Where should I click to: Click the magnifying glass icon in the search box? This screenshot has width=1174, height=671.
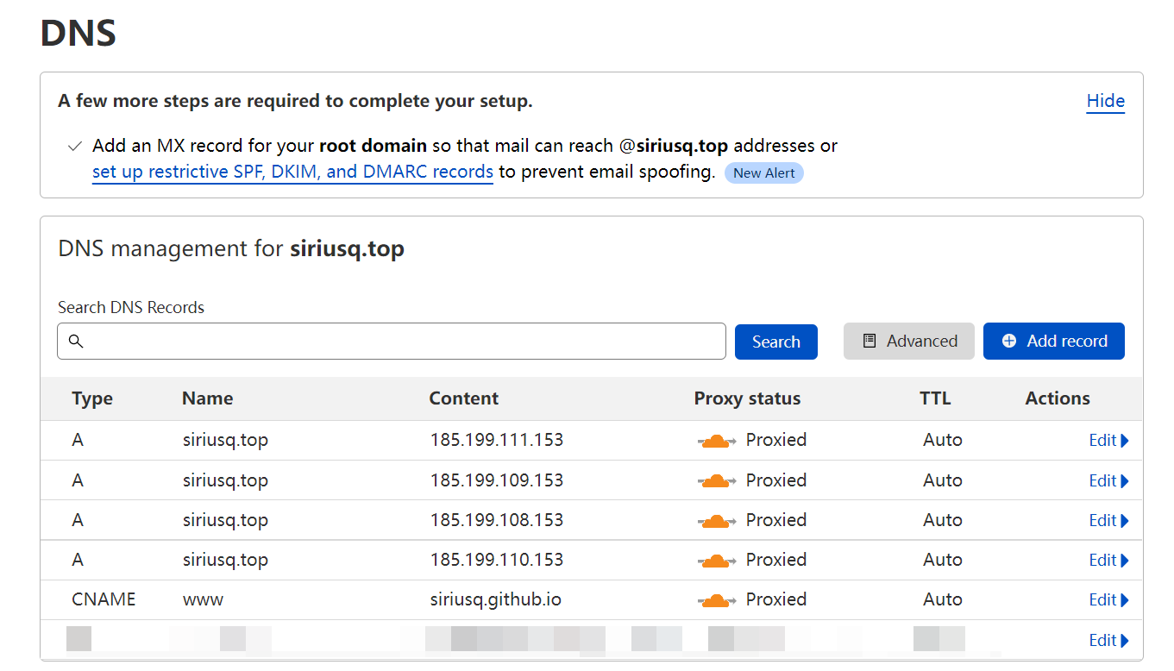click(x=76, y=342)
